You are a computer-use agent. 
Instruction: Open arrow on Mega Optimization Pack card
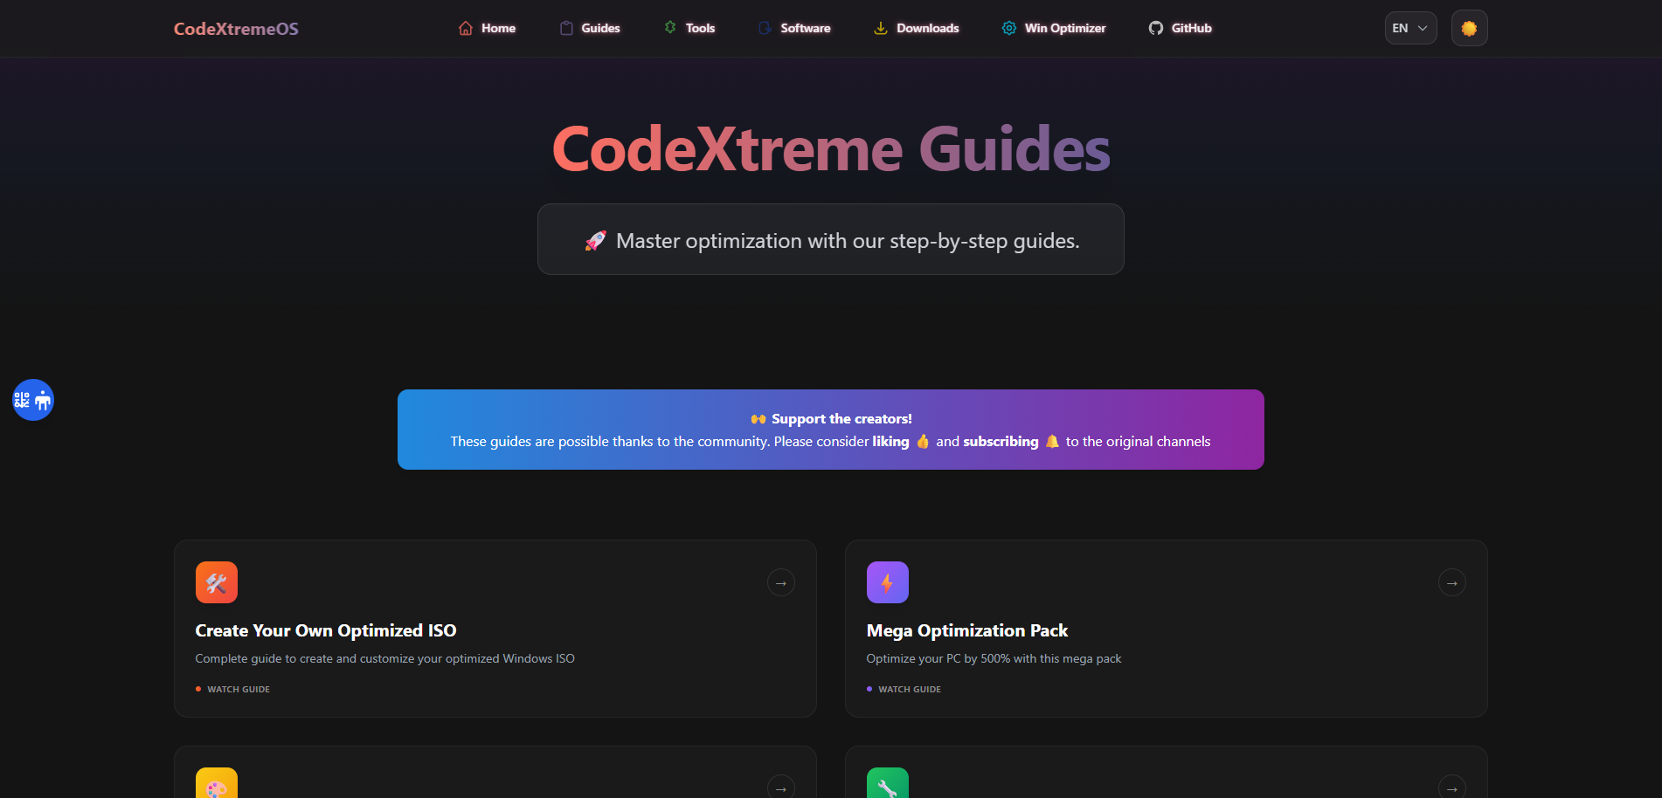[x=1452, y=582]
